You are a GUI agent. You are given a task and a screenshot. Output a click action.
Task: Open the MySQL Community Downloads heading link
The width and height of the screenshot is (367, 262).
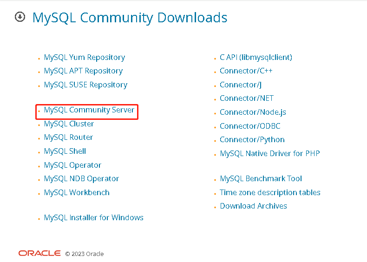(130, 18)
